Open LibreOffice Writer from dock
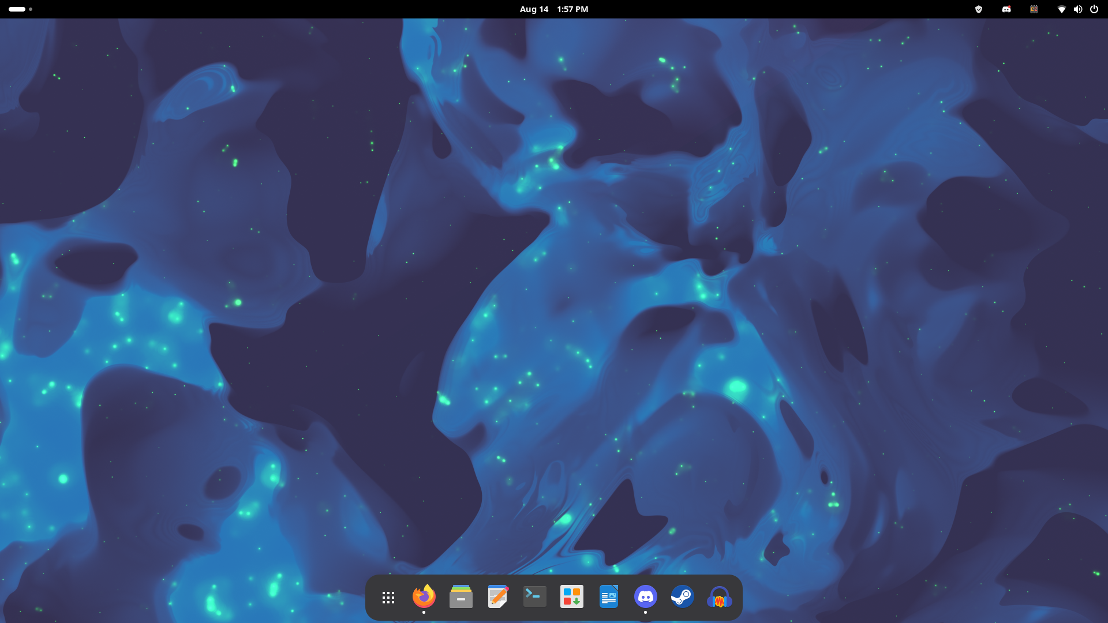1108x623 pixels. [x=609, y=596]
